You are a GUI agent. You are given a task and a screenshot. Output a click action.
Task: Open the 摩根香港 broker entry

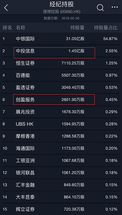[x=61, y=136]
